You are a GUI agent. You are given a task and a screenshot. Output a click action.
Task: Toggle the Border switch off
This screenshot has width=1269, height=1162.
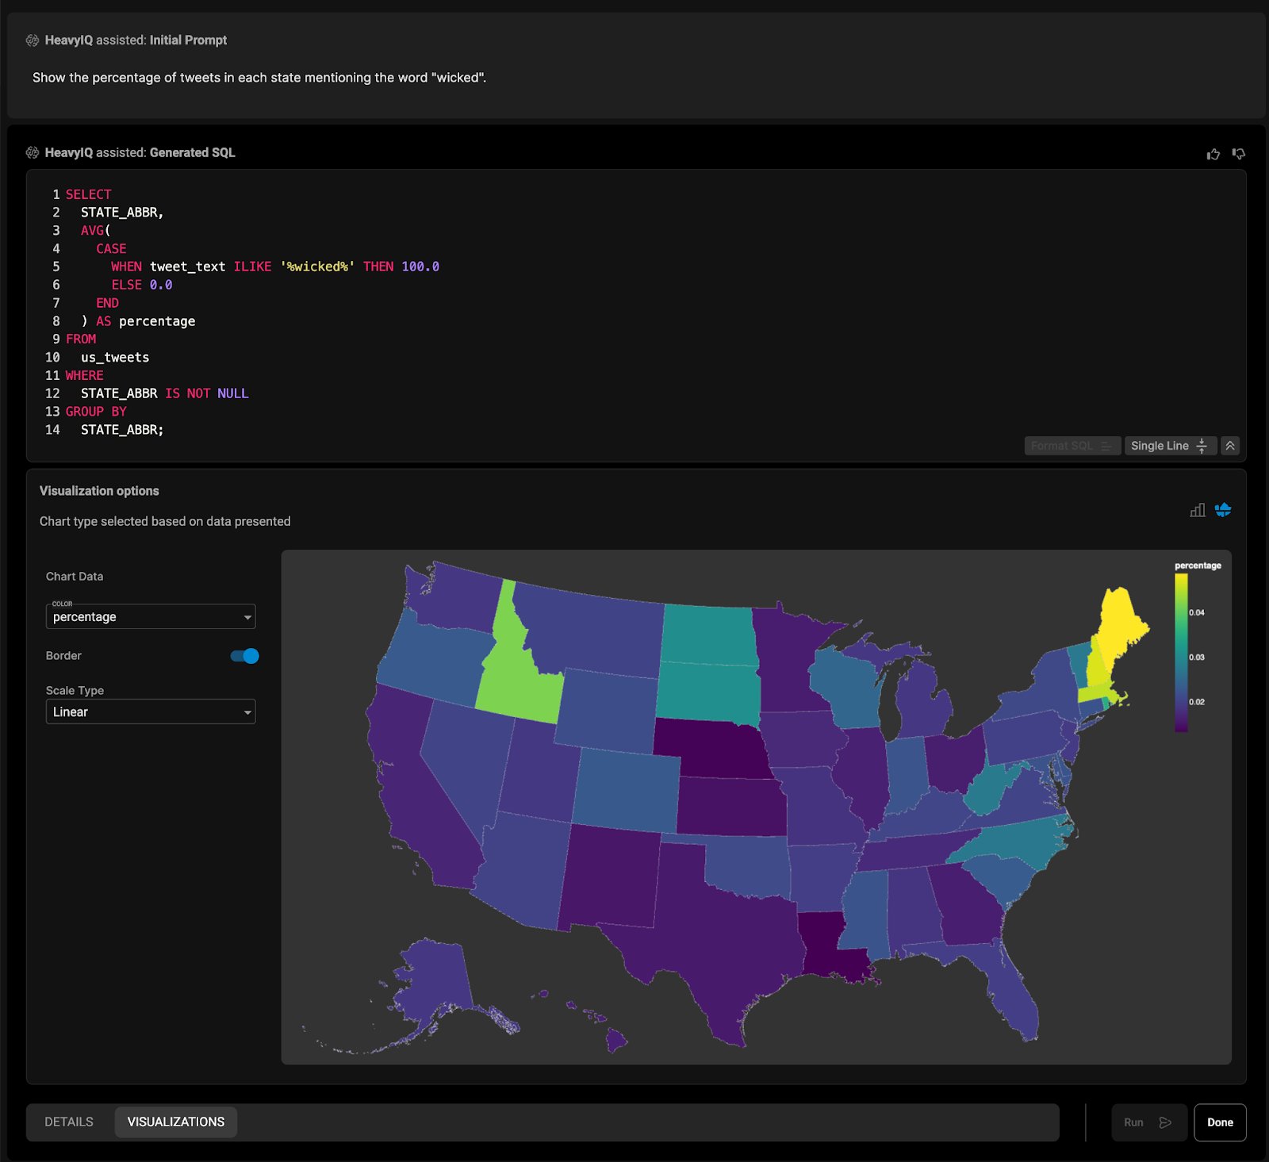[x=245, y=656]
